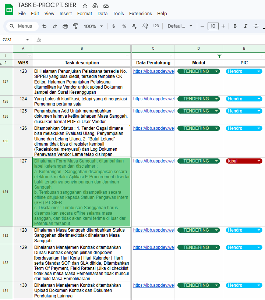Toggle bold formatting

(x=235, y=26)
